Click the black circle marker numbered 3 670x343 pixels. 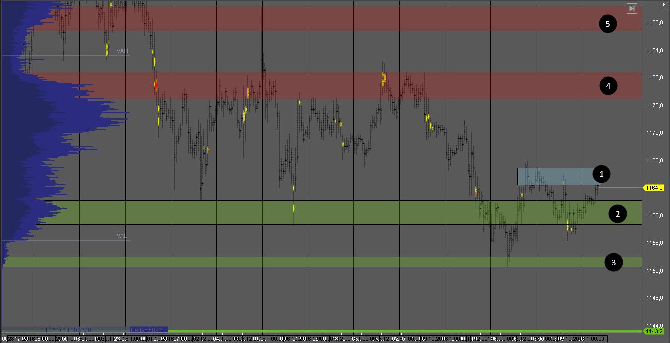(614, 262)
